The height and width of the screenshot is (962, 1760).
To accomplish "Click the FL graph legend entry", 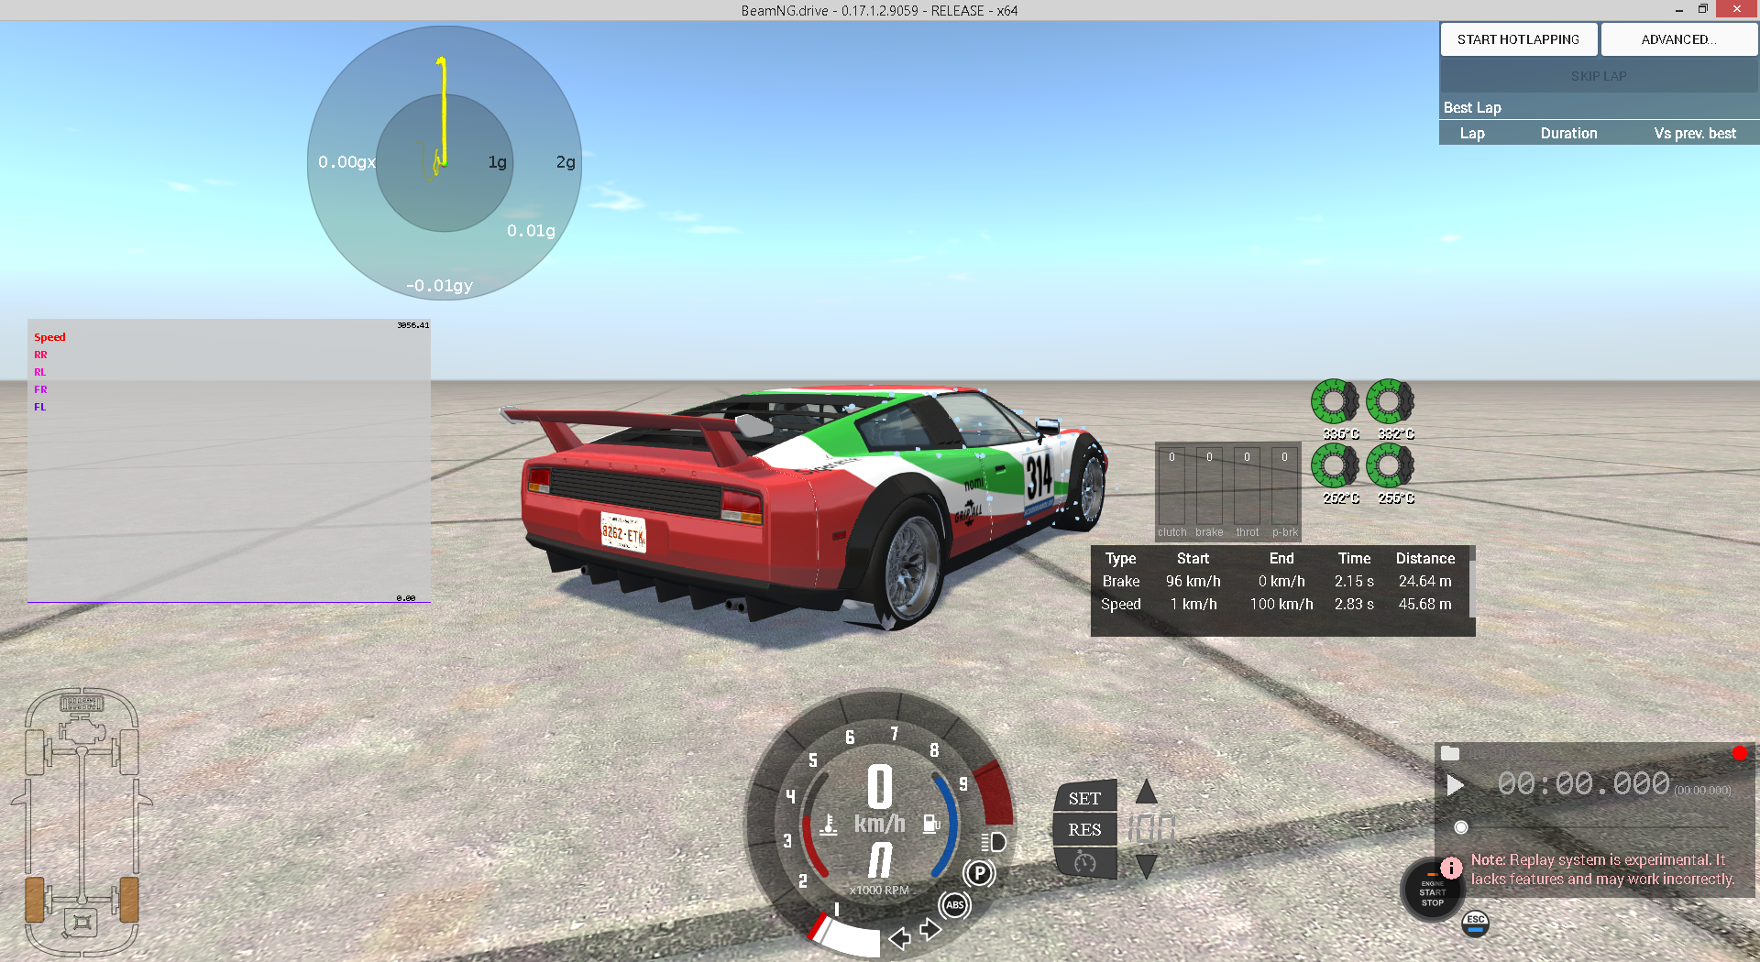I will (39, 407).
